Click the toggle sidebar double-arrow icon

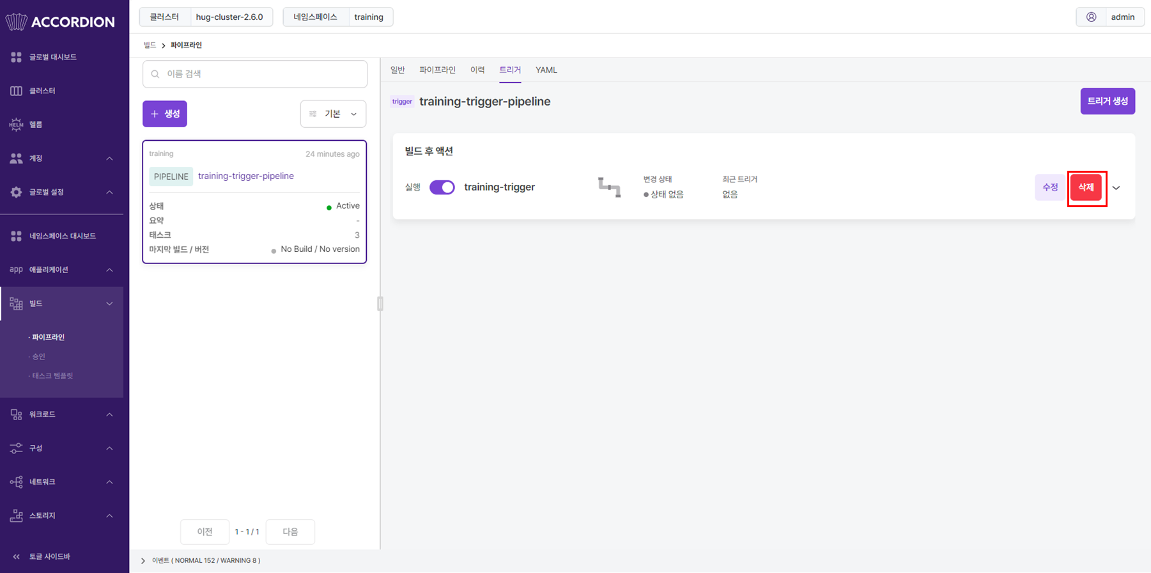16,556
